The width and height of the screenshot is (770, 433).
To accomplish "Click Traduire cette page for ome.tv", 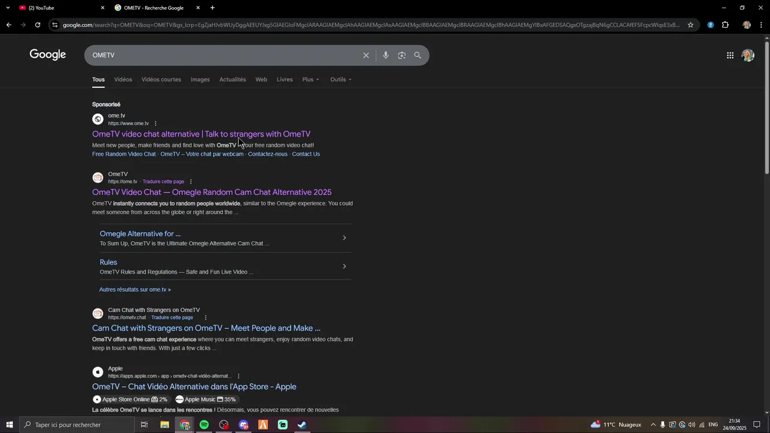I will point(163,182).
